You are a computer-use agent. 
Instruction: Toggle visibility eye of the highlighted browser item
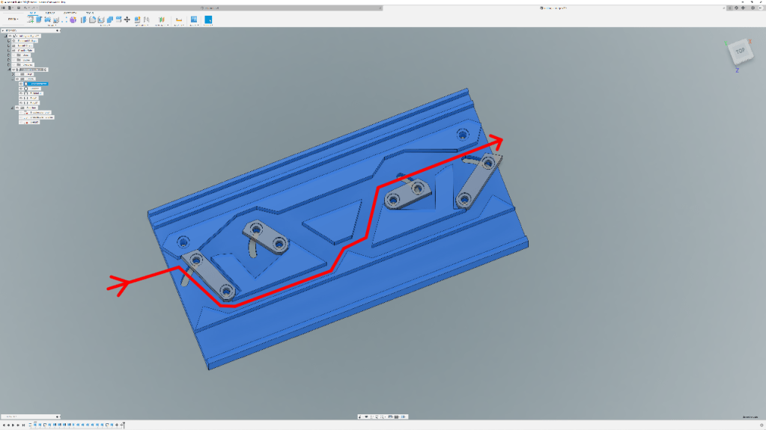click(21, 84)
